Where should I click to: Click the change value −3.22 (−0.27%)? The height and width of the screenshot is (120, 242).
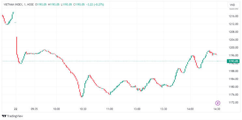[x=95, y=5]
